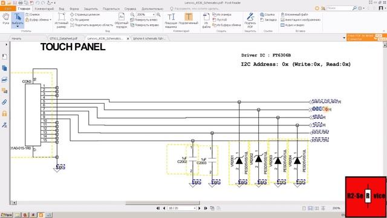Set view to Истинный размер actual size
The image size is (387, 218).
coord(61,21)
